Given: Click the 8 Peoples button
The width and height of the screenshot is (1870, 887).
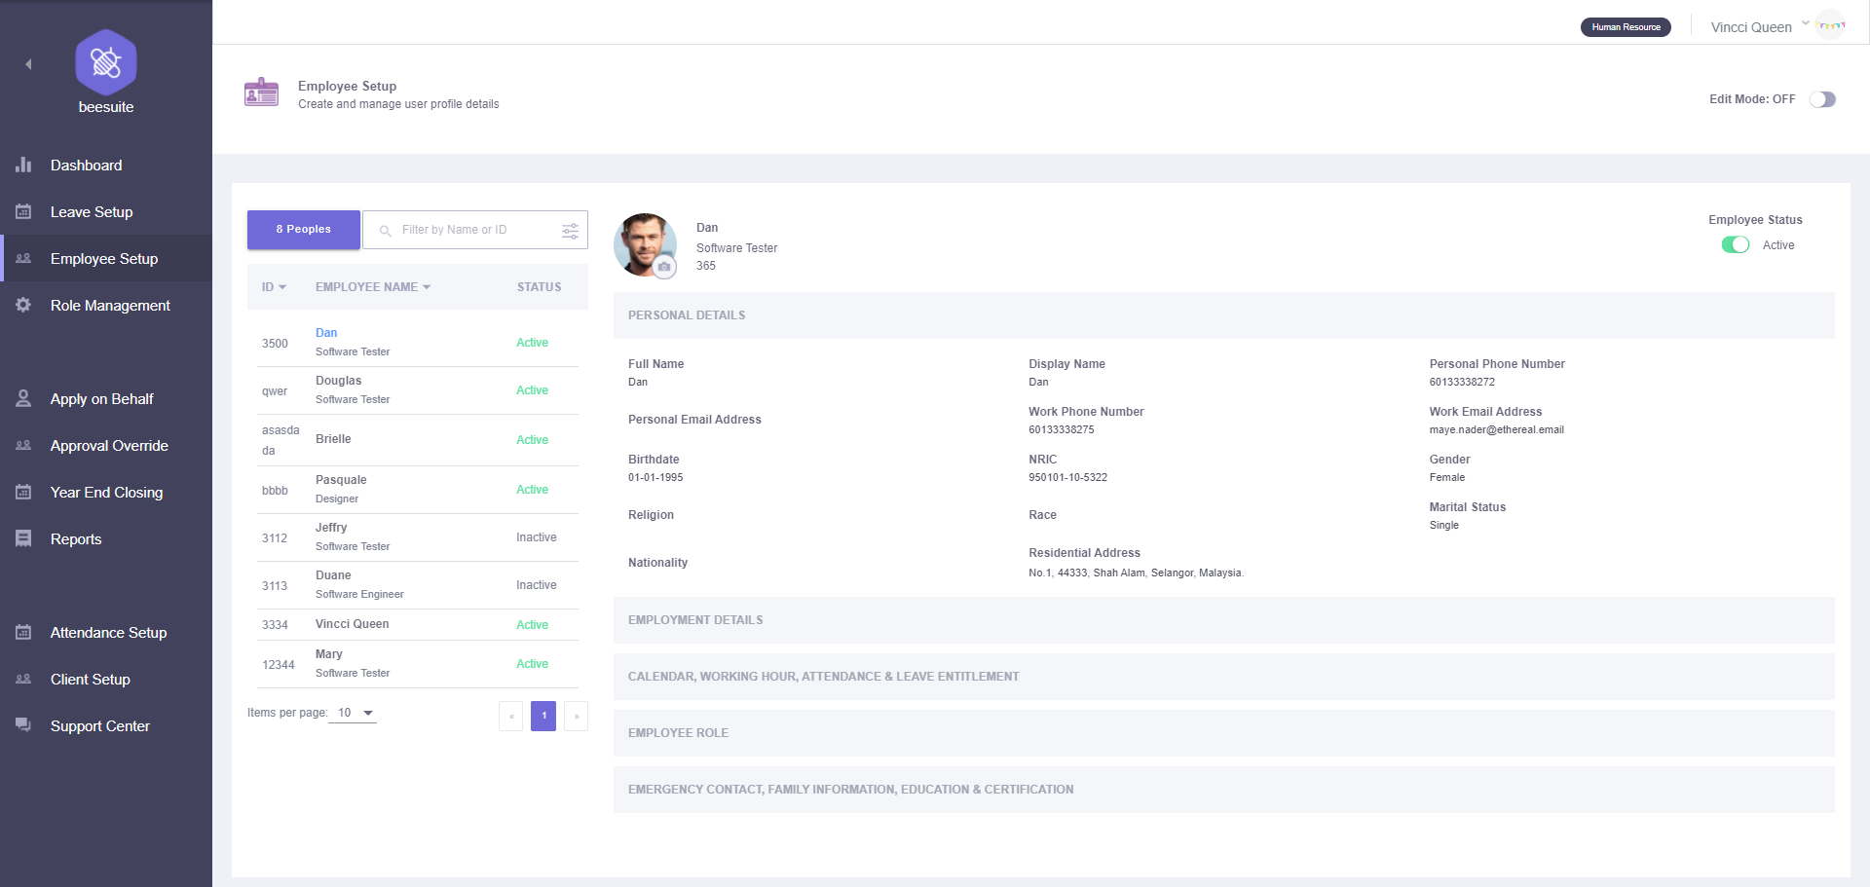Looking at the screenshot, I should click(303, 230).
